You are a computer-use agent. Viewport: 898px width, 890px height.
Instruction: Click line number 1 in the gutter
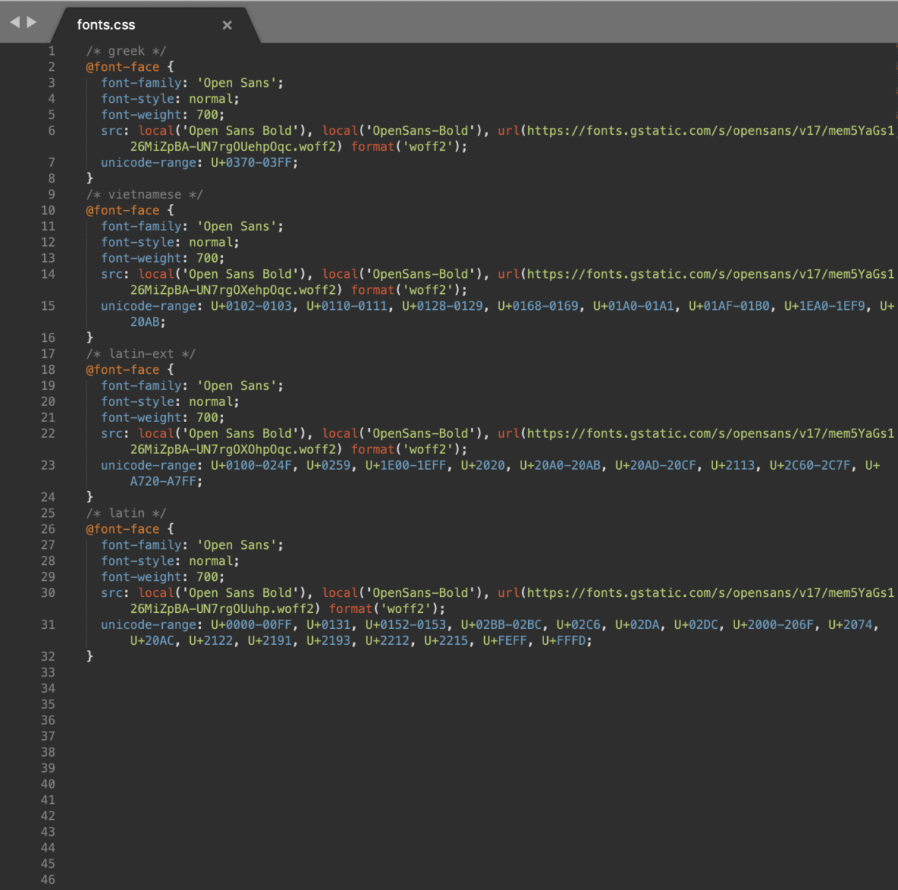click(x=51, y=50)
